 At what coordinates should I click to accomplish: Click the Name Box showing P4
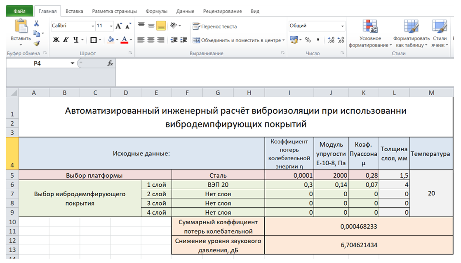point(38,63)
